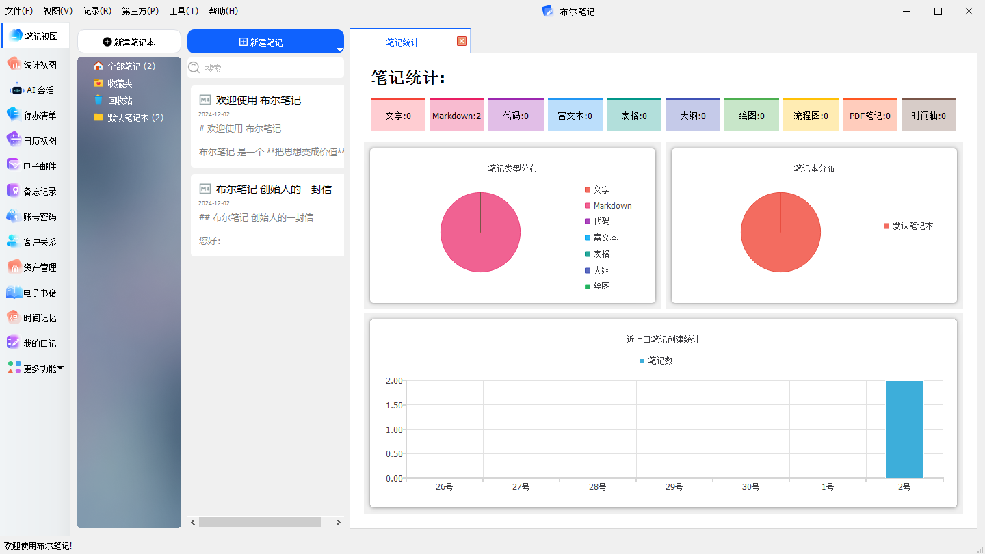Expand the 新建笔记 dropdown arrow
Screen dimensions: 985x554
(339, 49)
